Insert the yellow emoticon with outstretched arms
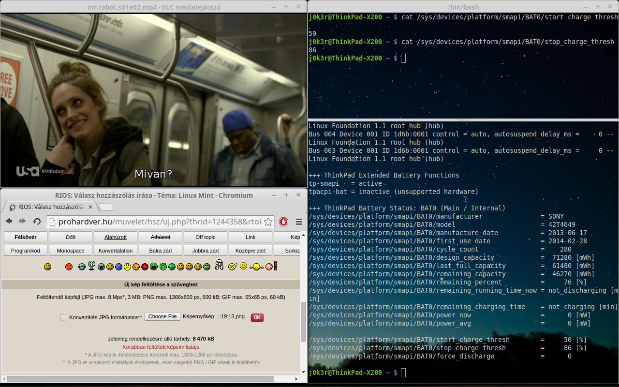 [256, 267]
